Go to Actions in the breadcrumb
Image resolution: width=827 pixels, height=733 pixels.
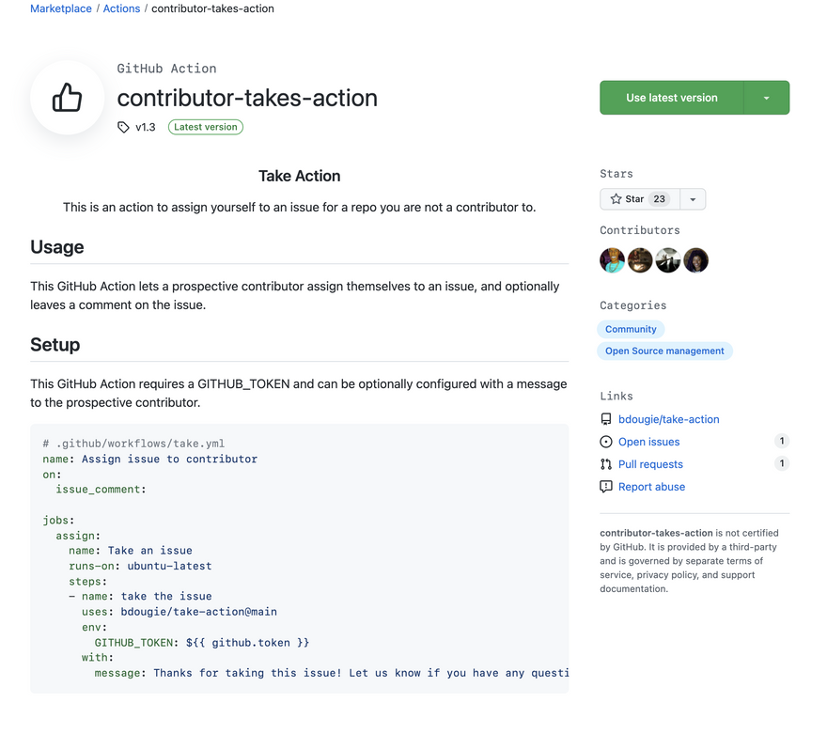[x=121, y=8]
